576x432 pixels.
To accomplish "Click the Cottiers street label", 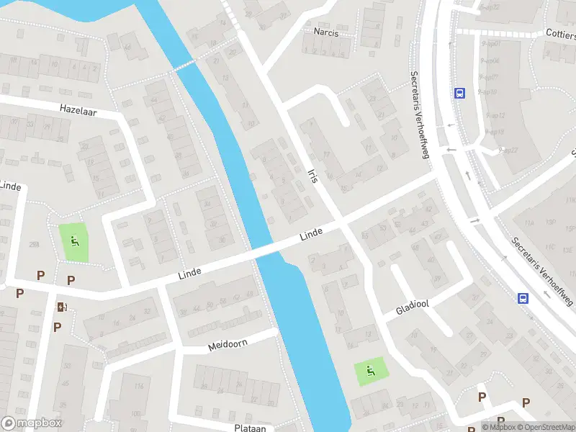I will [x=561, y=34].
